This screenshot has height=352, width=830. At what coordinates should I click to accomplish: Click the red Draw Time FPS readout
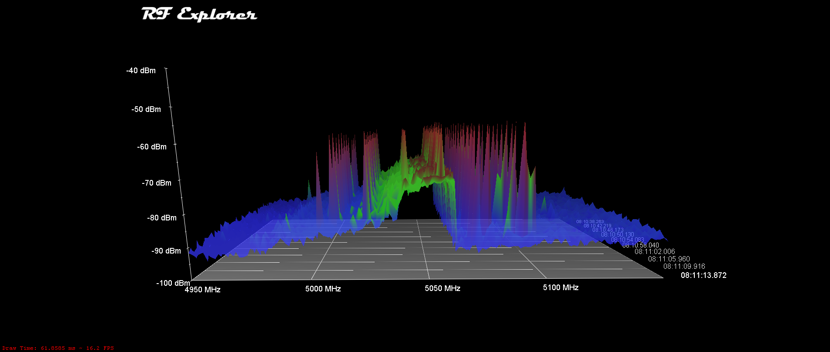pyautogui.click(x=58, y=348)
